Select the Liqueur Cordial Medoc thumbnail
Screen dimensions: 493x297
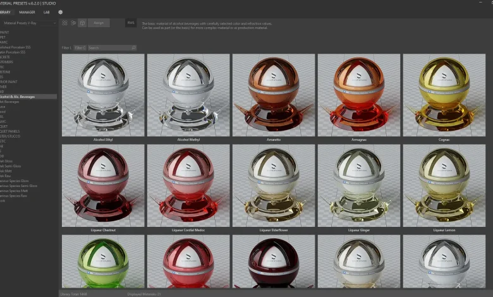click(188, 186)
